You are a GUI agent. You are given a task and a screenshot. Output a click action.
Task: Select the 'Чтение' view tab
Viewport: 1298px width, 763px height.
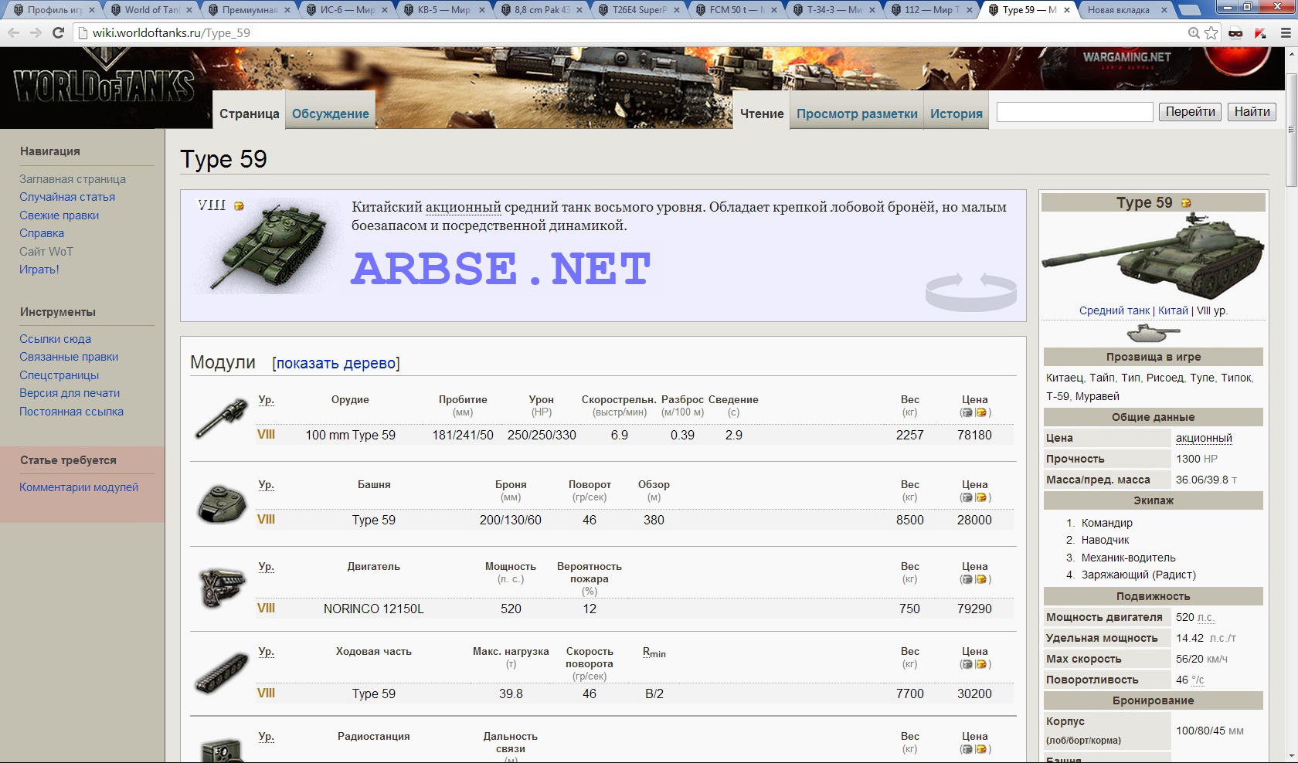(762, 114)
